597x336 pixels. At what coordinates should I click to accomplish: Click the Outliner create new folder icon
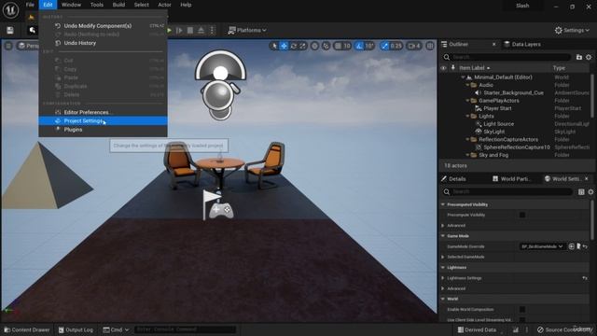click(x=579, y=57)
